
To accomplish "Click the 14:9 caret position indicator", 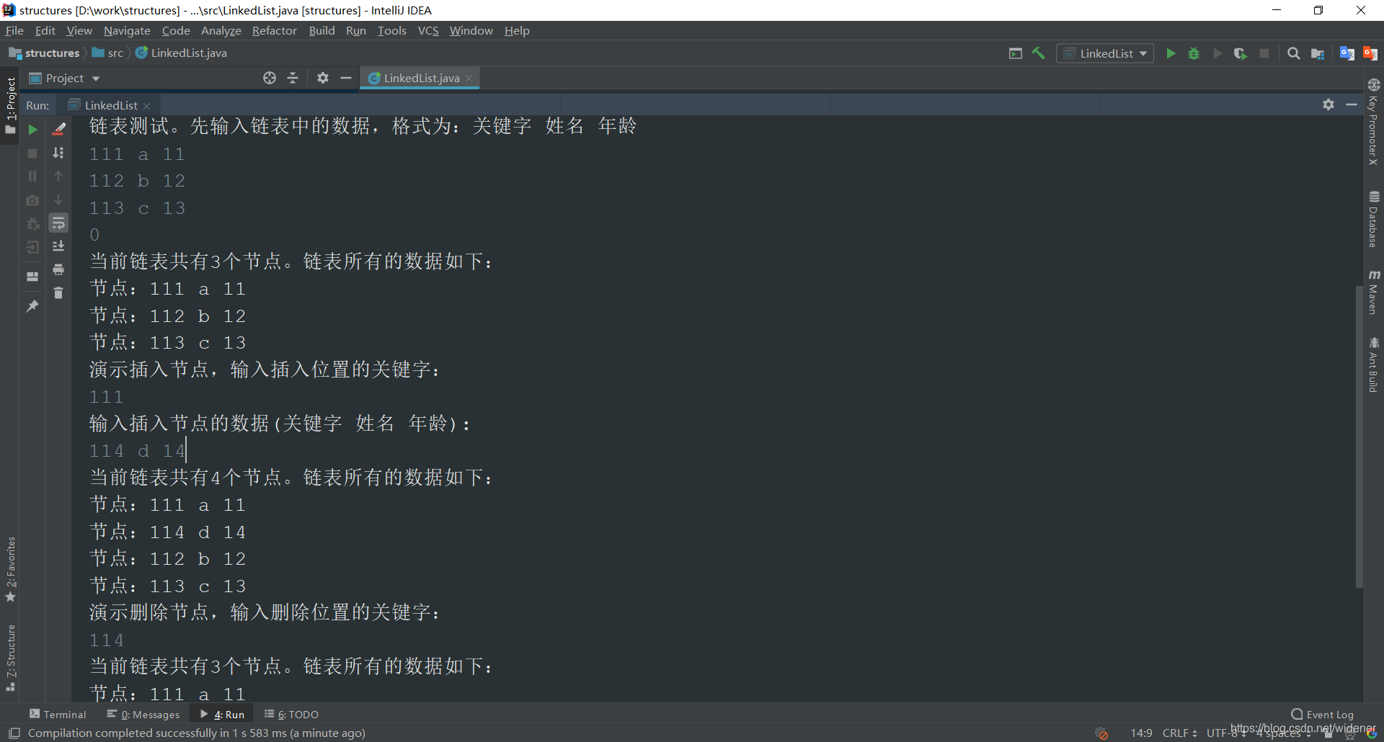I will click(1141, 733).
